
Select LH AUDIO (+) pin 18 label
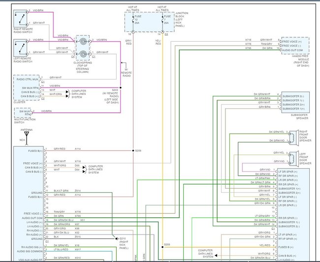click(x=34, y=222)
